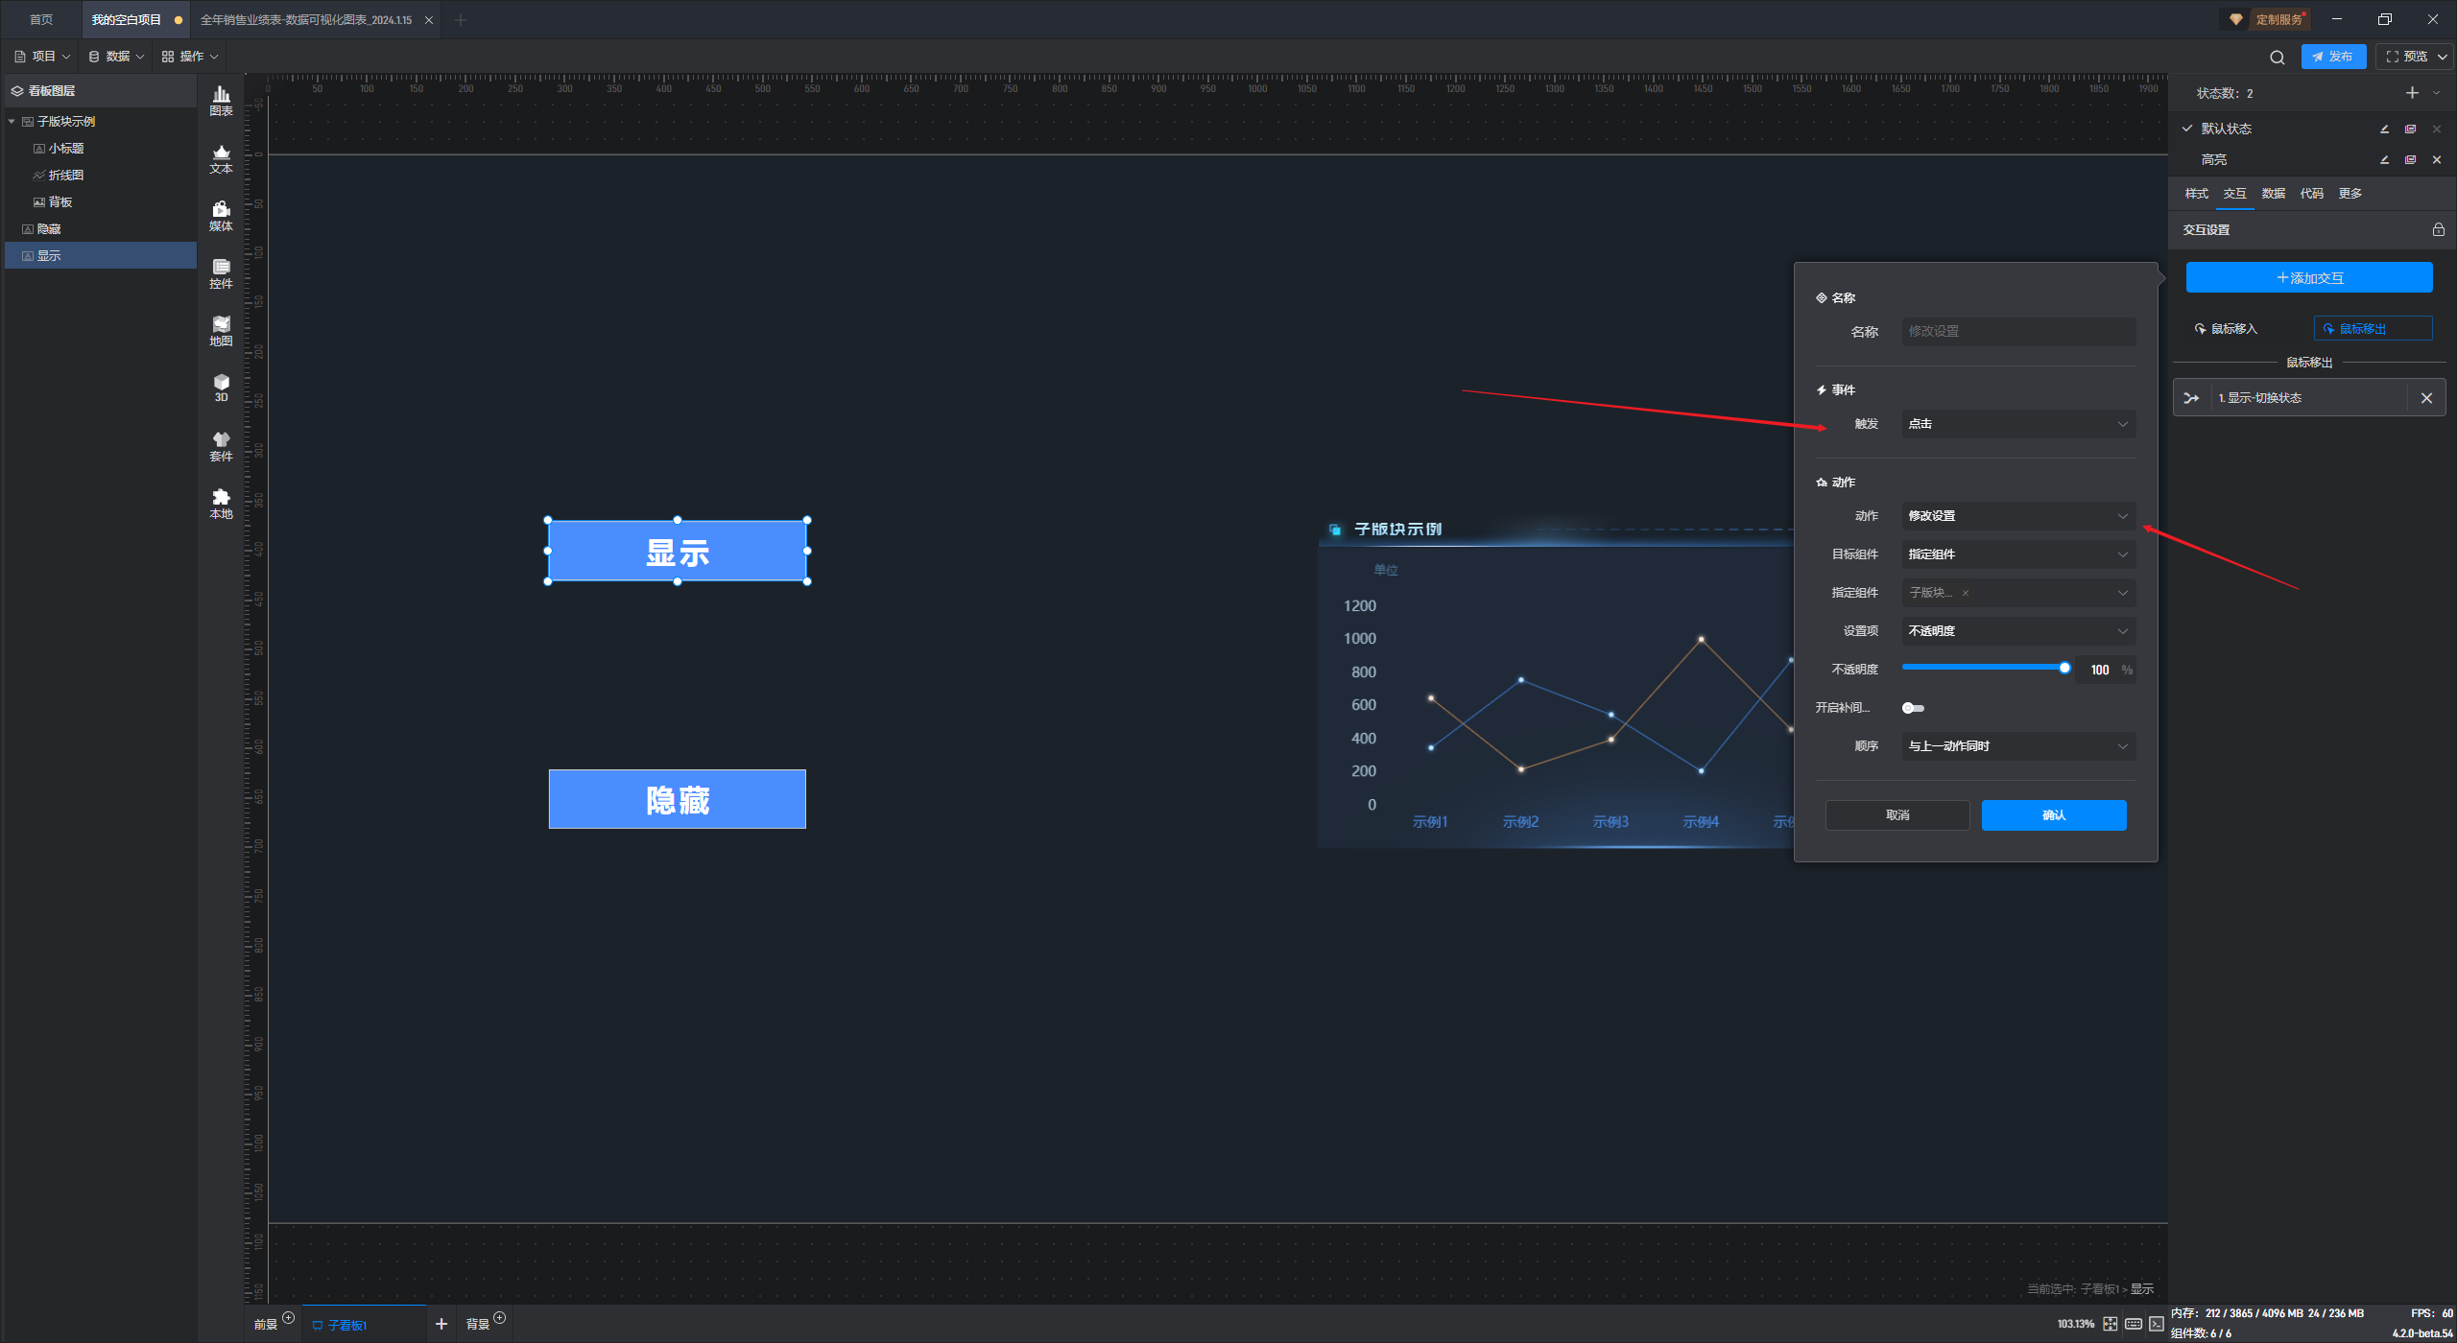Click the 交互设置 lock icon

[x=2438, y=230]
